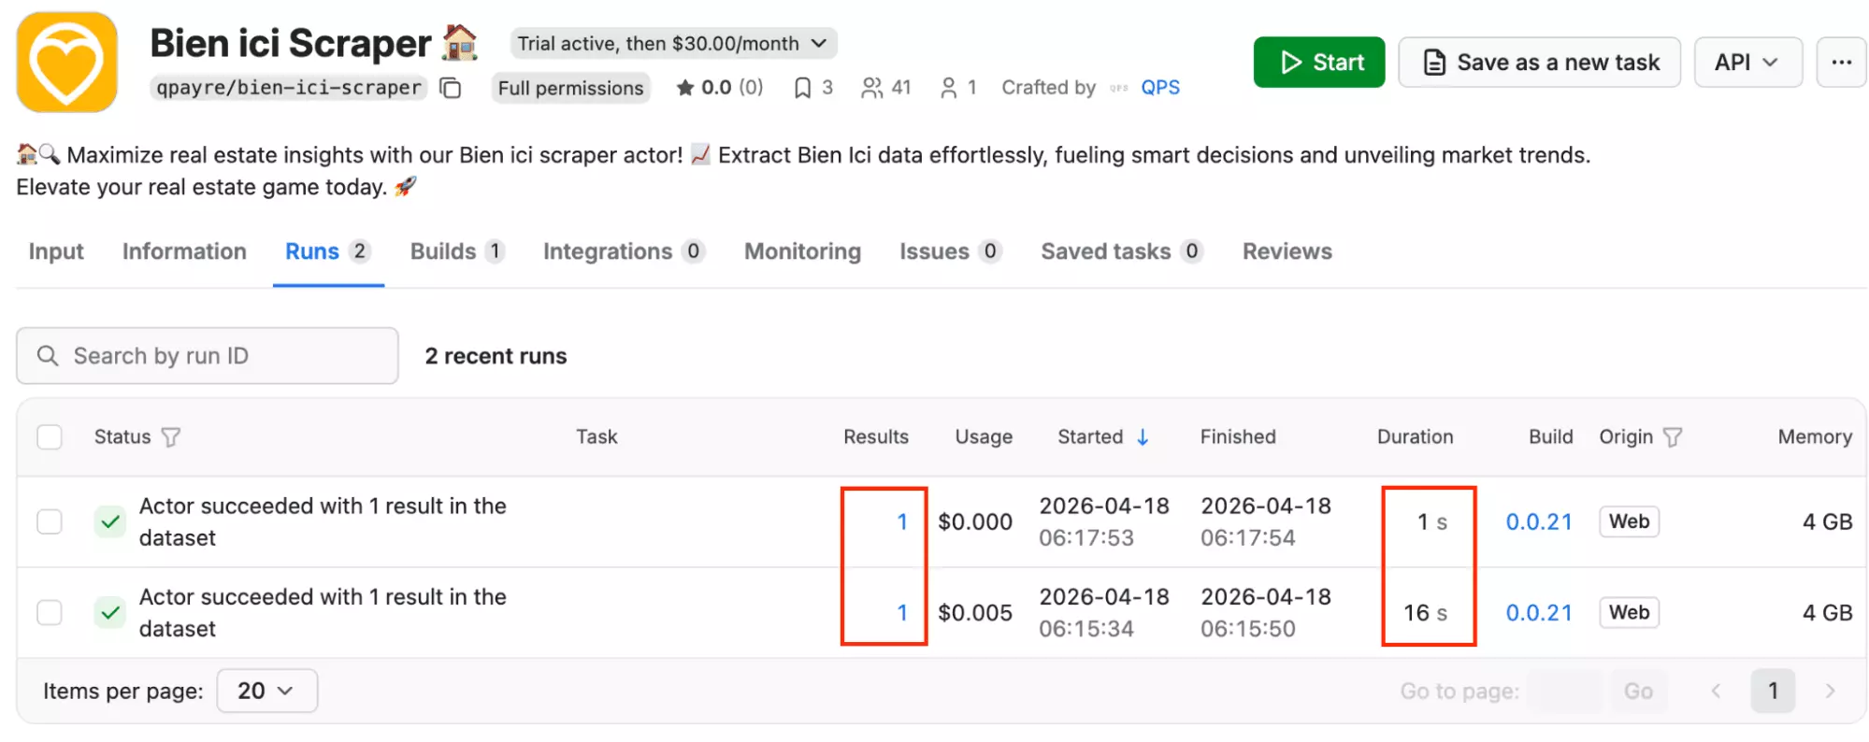Open the three-dot more actions menu
This screenshot has height=742, width=1869.
click(x=1840, y=63)
